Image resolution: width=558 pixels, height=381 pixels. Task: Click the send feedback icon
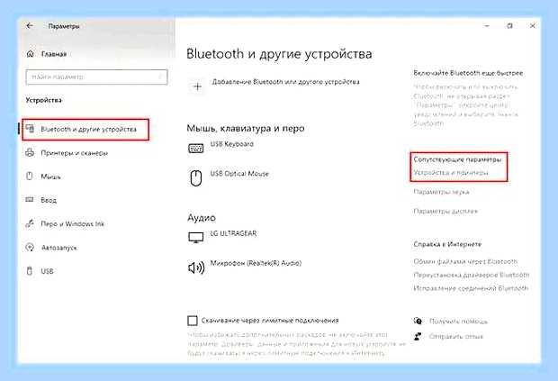(x=418, y=336)
